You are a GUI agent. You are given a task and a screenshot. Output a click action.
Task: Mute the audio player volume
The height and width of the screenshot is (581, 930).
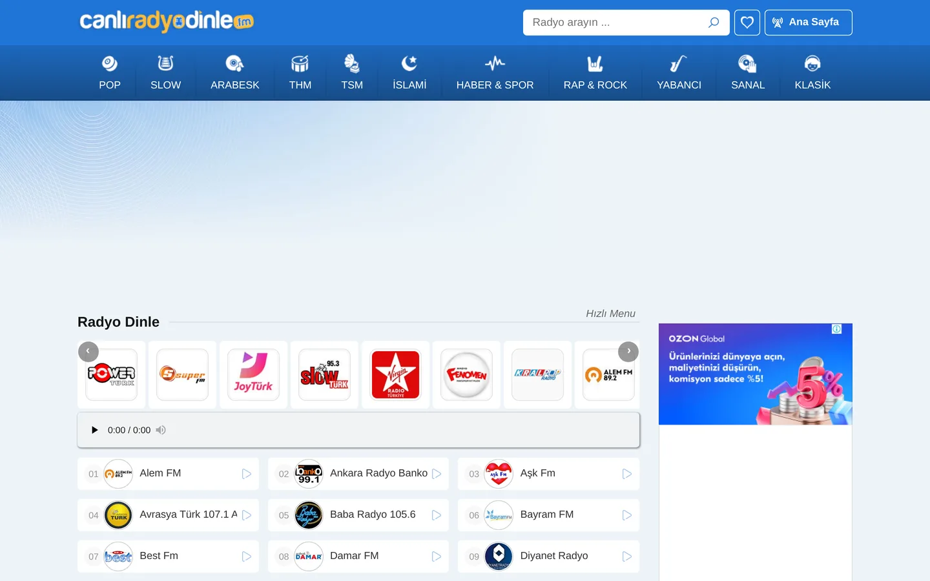point(161,430)
